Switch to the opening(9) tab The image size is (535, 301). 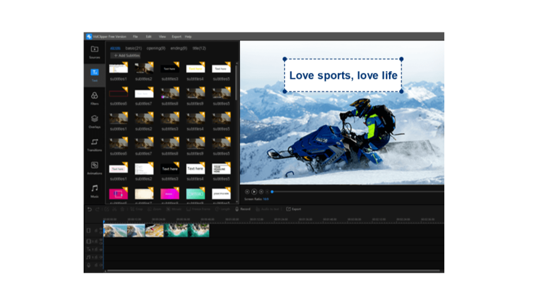pyautogui.click(x=156, y=48)
